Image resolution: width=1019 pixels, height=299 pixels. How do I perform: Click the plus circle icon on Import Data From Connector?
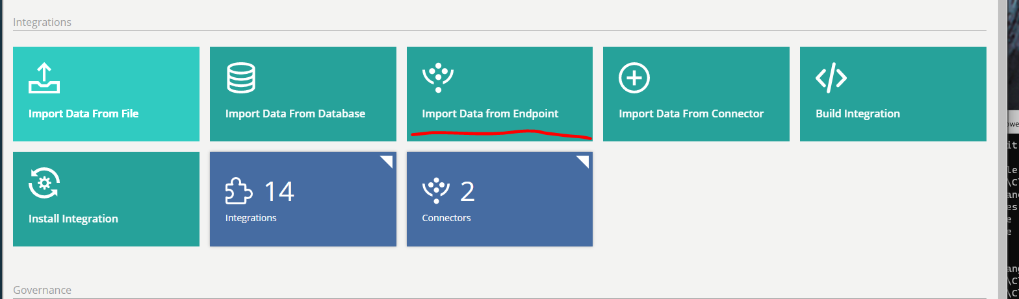[634, 78]
